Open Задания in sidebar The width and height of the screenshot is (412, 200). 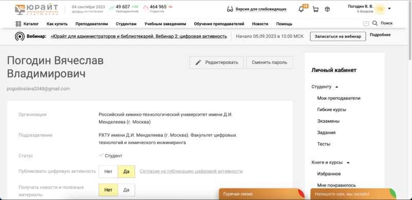click(327, 132)
